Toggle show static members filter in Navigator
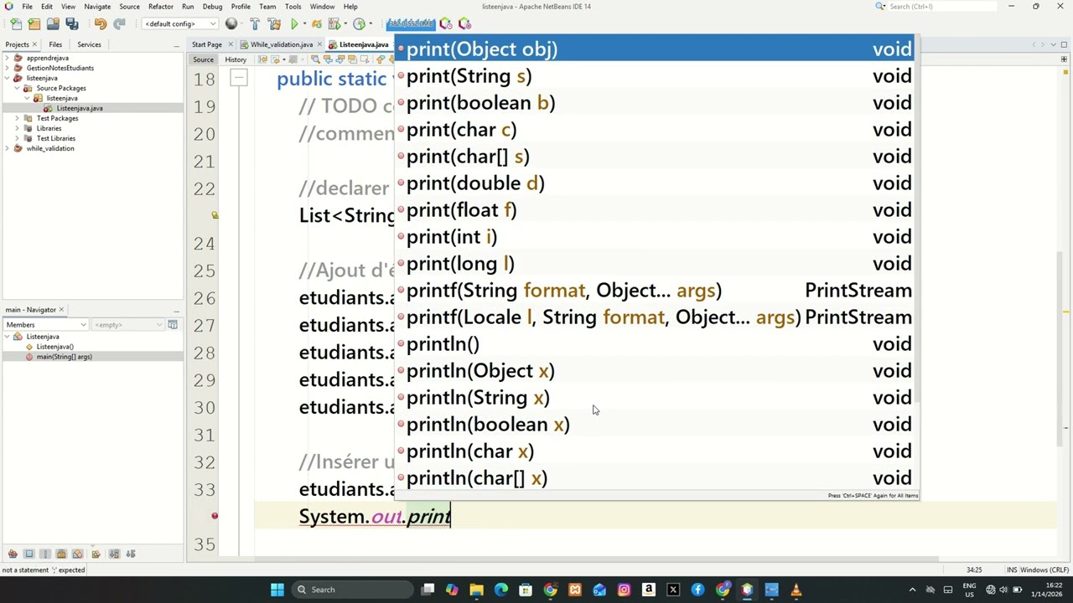The width and height of the screenshot is (1073, 603). (x=44, y=554)
